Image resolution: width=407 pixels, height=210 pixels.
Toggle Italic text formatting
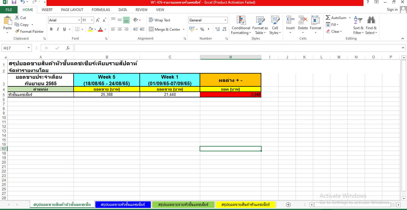(58, 29)
